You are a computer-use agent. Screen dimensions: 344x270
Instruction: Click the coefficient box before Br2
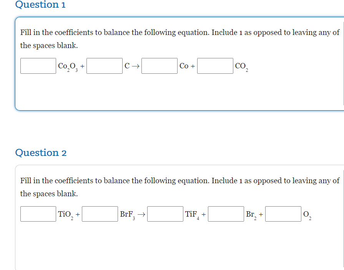coord(226,214)
